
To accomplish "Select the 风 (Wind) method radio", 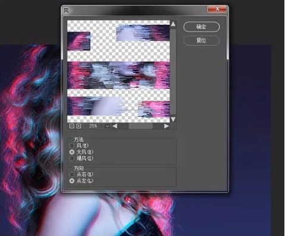I will pos(72,146).
